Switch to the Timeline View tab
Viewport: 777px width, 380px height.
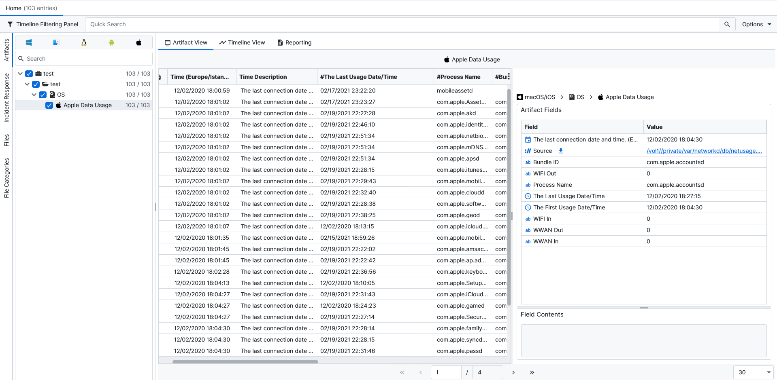click(242, 42)
